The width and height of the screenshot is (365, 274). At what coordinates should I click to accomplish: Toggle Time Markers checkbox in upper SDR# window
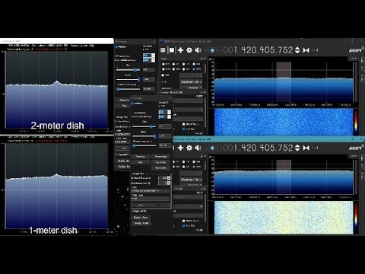pyautogui.click(x=183, y=129)
